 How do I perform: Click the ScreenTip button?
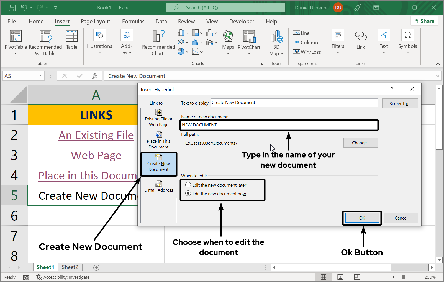click(400, 103)
